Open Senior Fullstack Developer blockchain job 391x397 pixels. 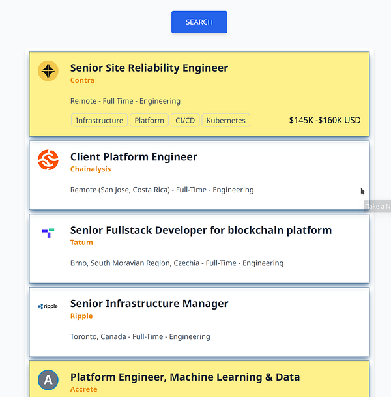click(201, 230)
